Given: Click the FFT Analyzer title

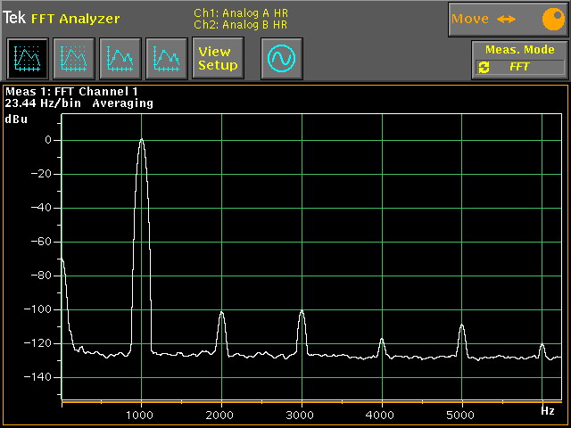Looking at the screenshot, I should pyautogui.click(x=75, y=19).
